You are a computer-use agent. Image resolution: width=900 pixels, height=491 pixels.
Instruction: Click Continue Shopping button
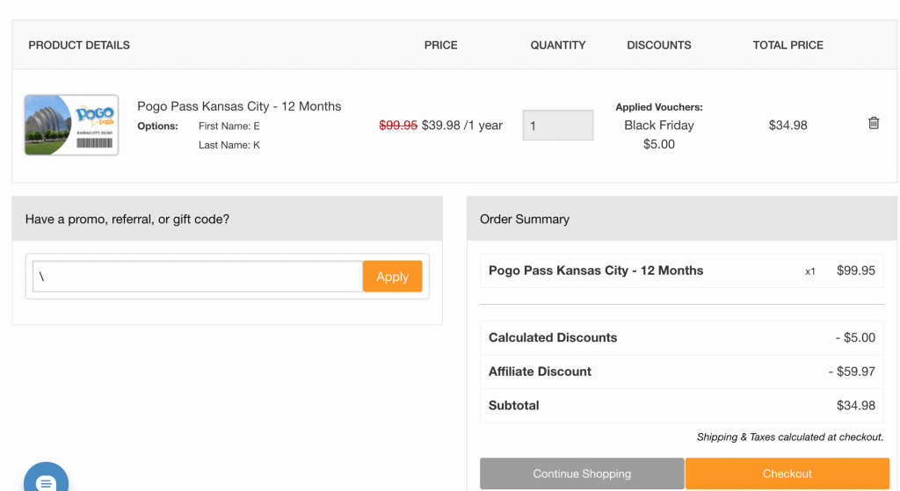[582, 473]
